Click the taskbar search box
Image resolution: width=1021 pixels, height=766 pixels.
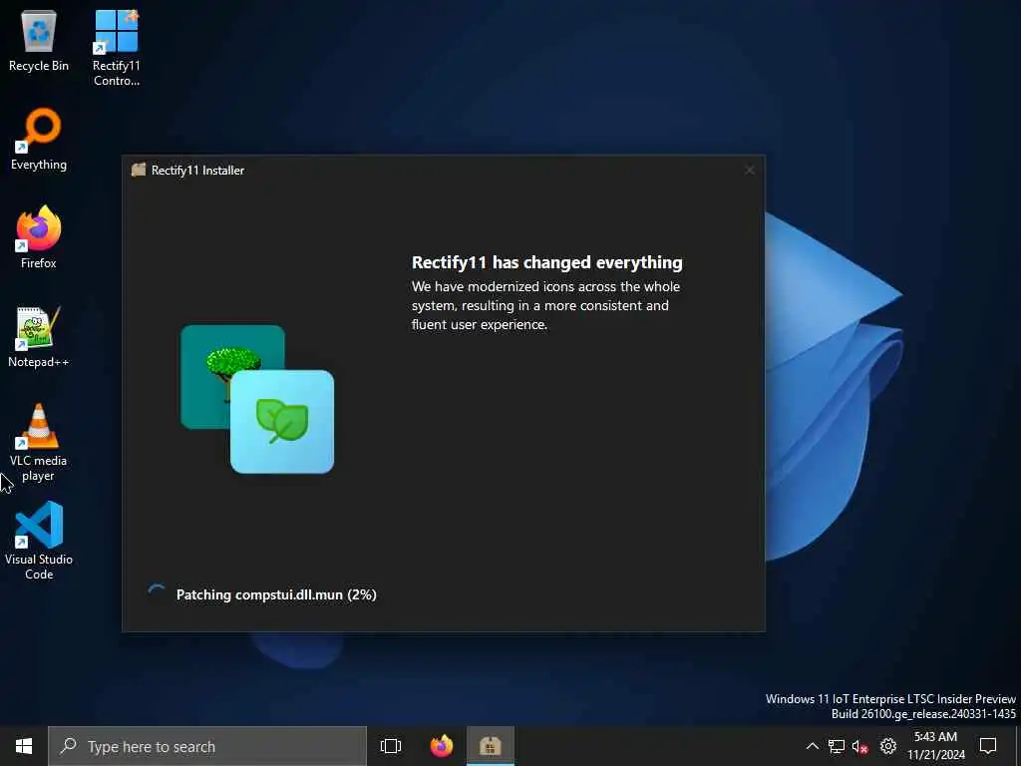pos(207,746)
